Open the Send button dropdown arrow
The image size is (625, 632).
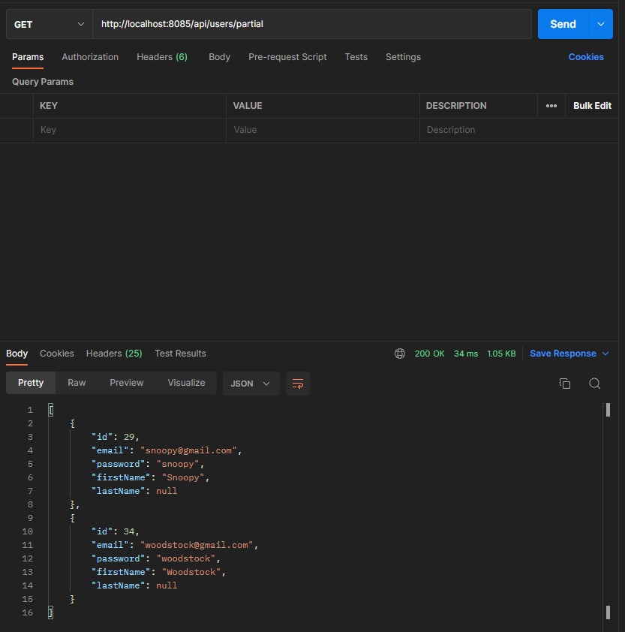[x=600, y=24]
